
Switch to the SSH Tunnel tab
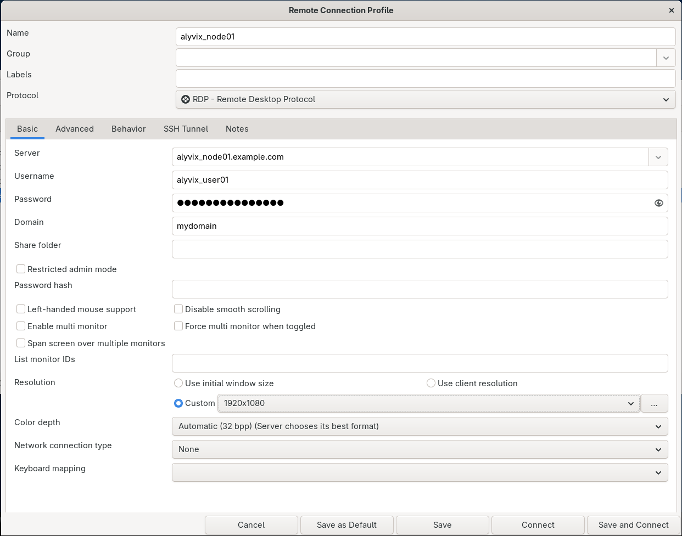click(x=186, y=128)
